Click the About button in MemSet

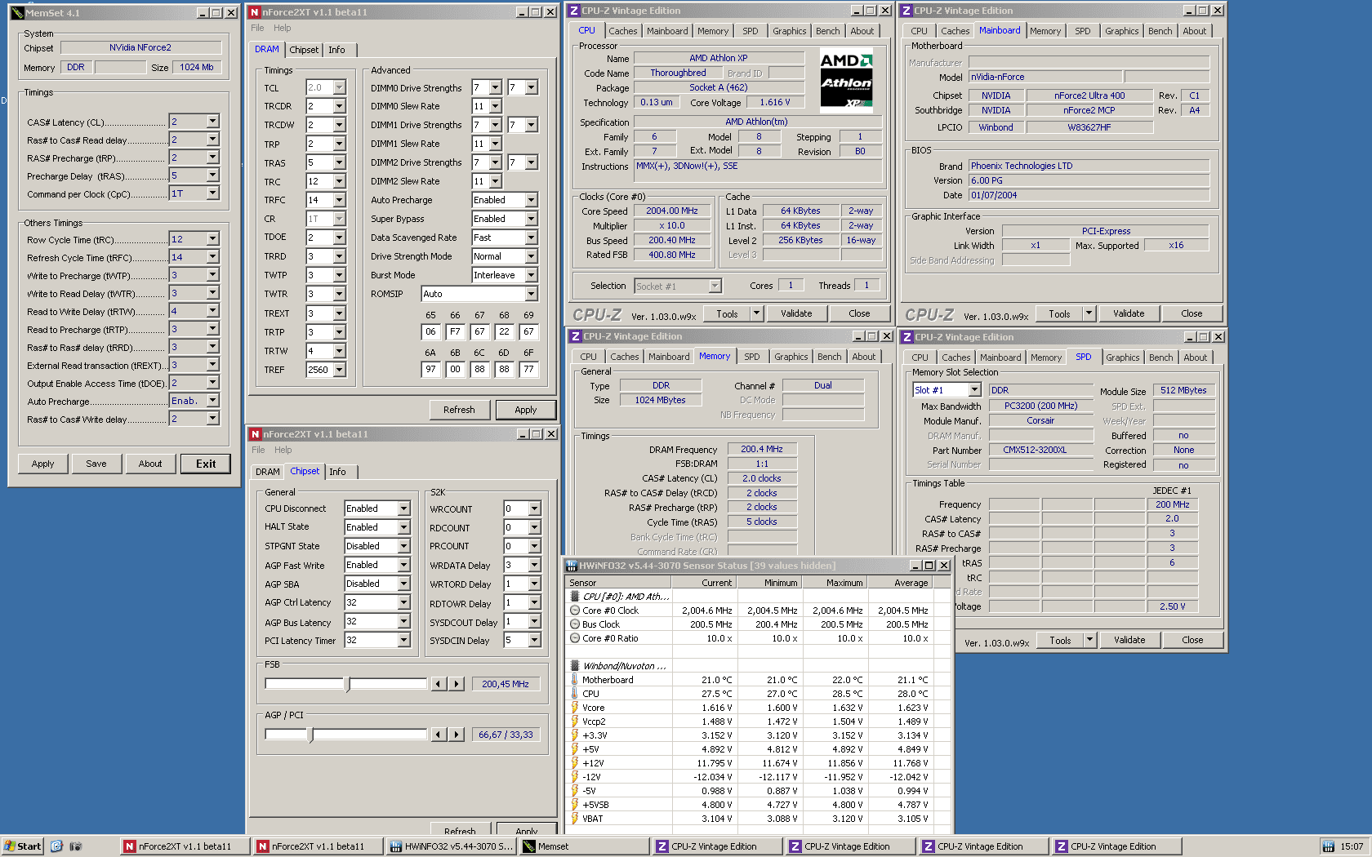[x=150, y=464]
